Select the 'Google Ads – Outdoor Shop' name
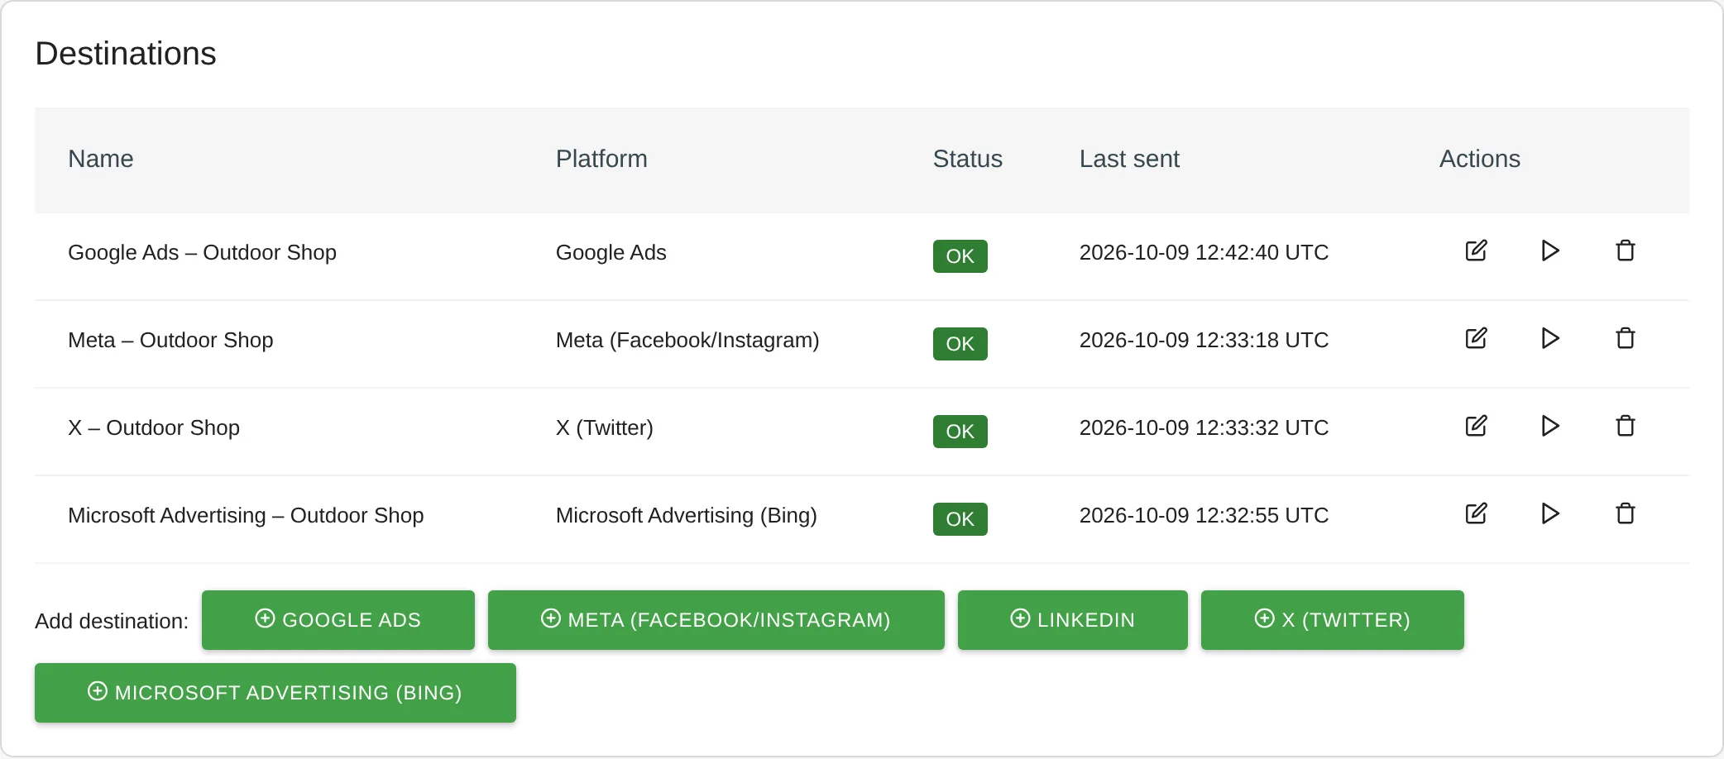 point(202,252)
